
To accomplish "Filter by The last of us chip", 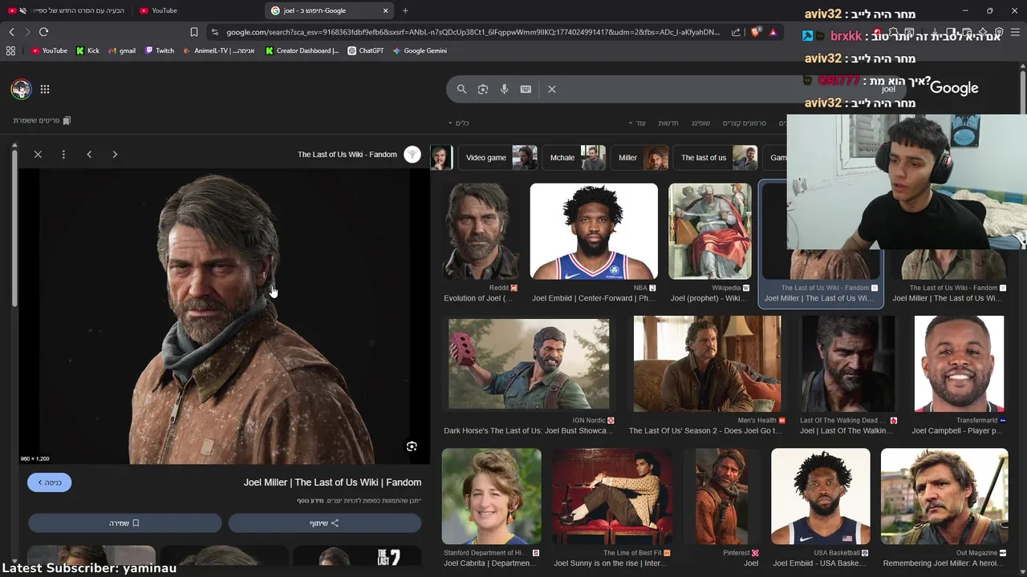I will coord(715,158).
